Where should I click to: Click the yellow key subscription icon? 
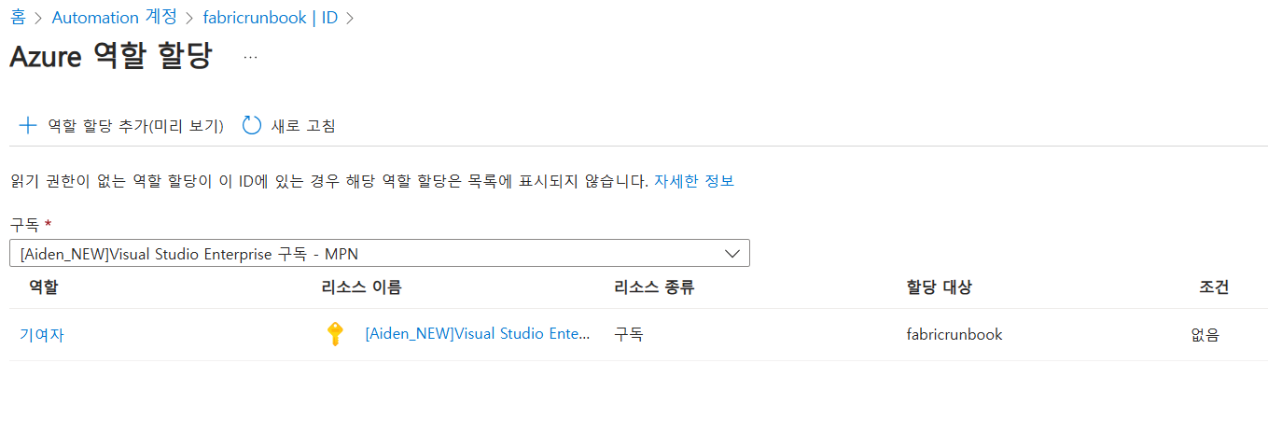(336, 334)
